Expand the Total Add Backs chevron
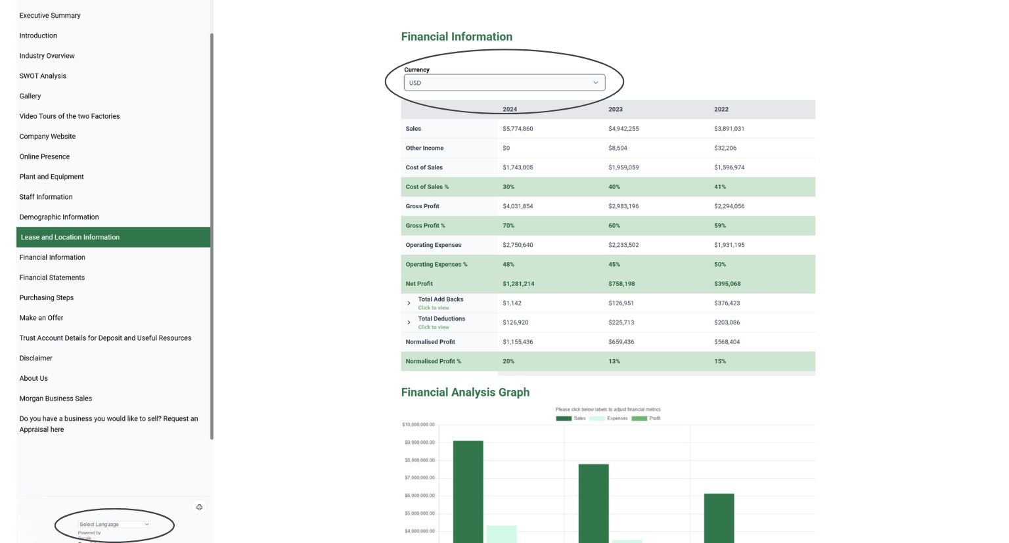Viewport: 1009px width, 543px height. tap(409, 303)
